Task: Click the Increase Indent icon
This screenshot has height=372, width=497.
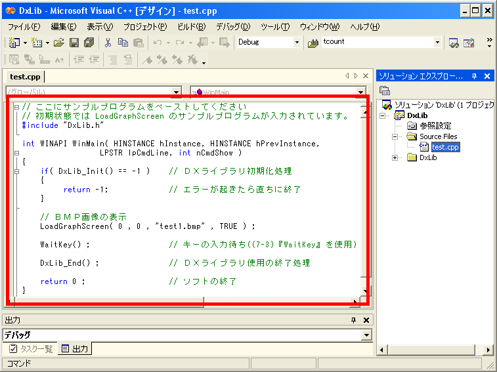Action: (x=94, y=59)
